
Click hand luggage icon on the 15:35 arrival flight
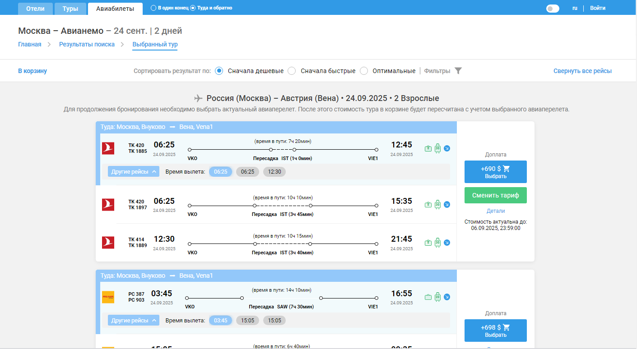click(428, 205)
